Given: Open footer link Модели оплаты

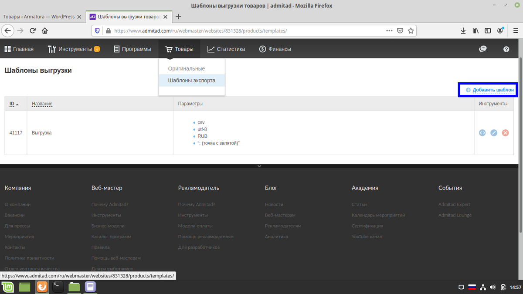Looking at the screenshot, I should pyautogui.click(x=195, y=226).
